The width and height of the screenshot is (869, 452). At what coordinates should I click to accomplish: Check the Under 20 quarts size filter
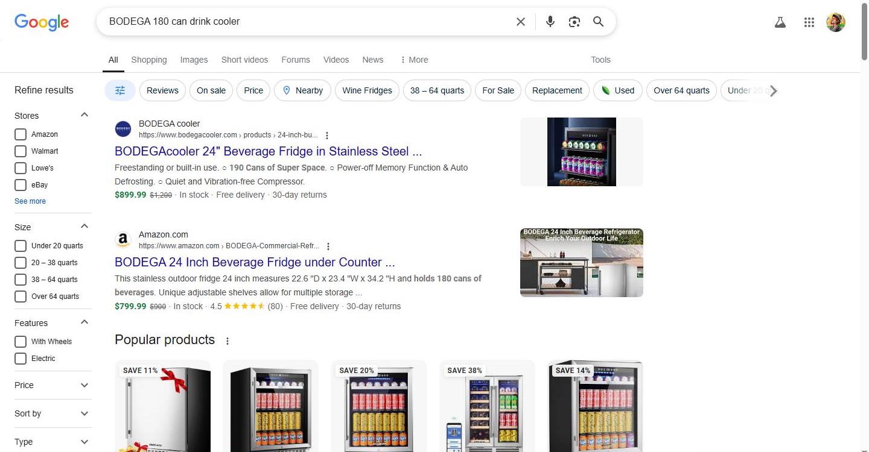[x=21, y=246]
